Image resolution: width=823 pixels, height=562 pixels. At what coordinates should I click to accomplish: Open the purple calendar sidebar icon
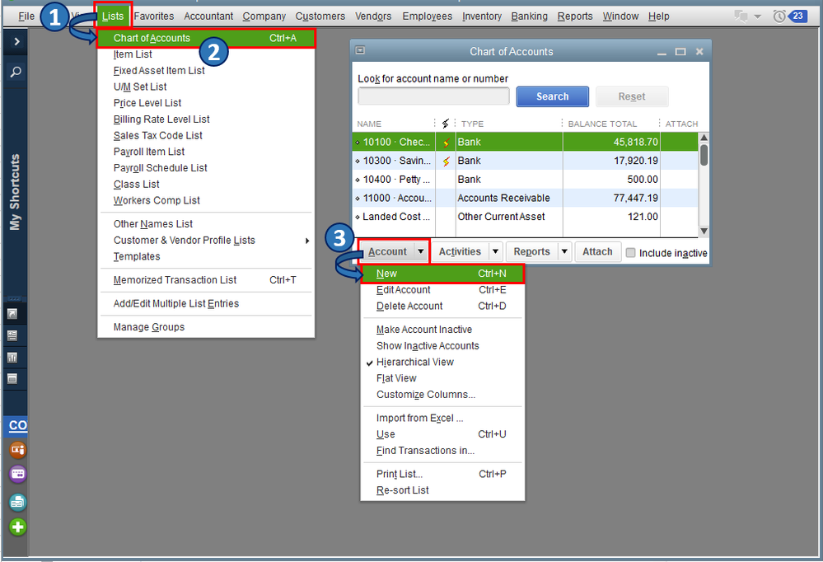18,474
